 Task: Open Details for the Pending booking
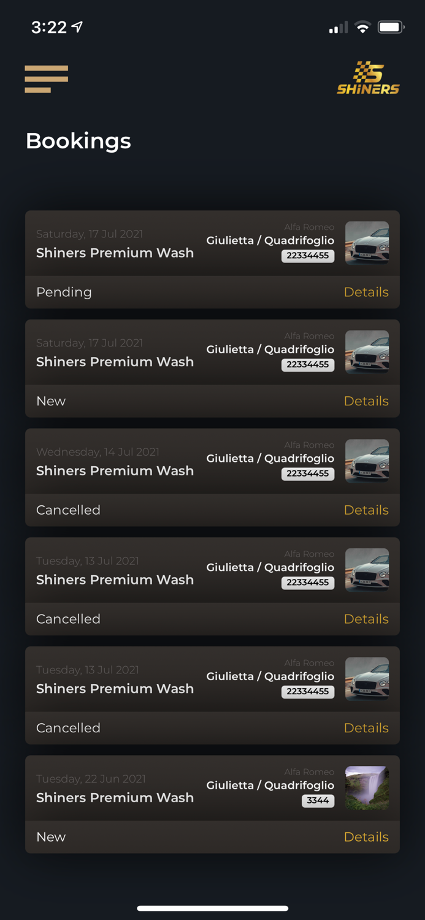point(366,292)
